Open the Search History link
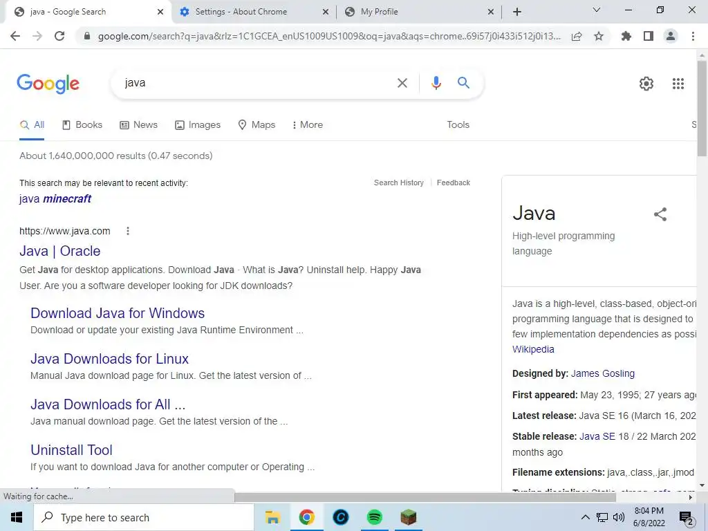The height and width of the screenshot is (531, 708). pyautogui.click(x=399, y=183)
